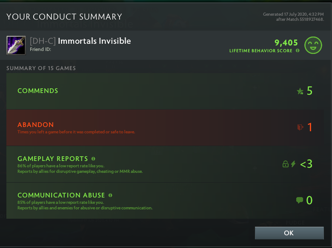Click the Communication Abuse heading
The height and width of the screenshot is (248, 332).
pos(61,195)
